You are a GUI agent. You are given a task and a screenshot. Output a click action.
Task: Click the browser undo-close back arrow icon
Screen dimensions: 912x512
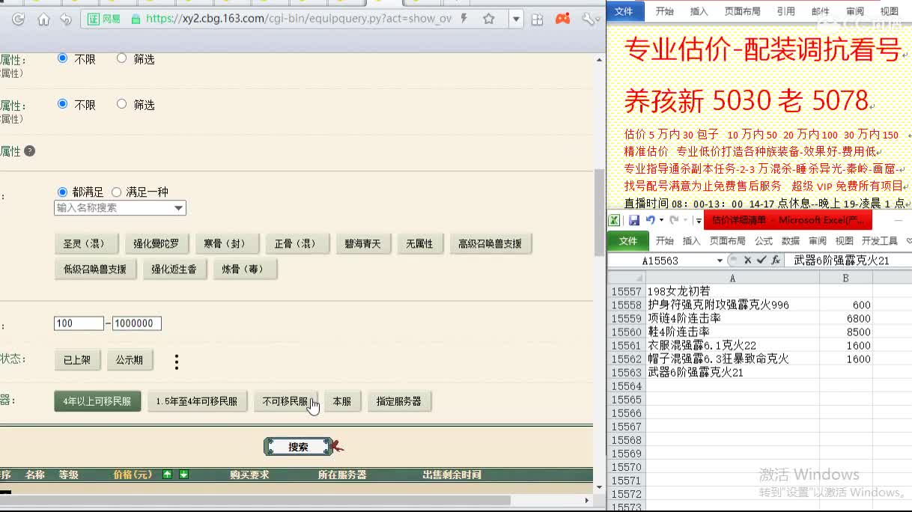coord(66,19)
